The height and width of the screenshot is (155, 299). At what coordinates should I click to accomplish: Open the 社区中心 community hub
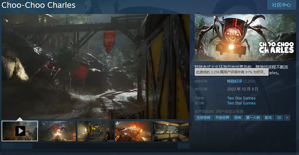point(281,5)
